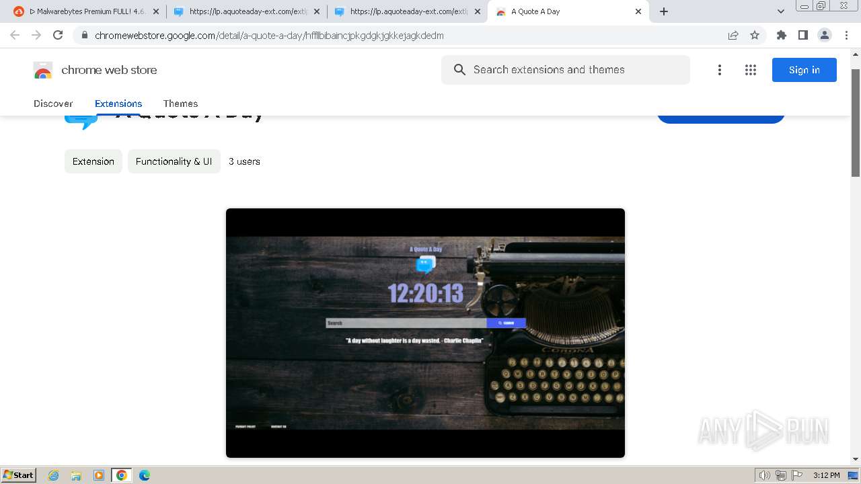
Task: Open the Chrome profile avatar
Action: coord(825,35)
